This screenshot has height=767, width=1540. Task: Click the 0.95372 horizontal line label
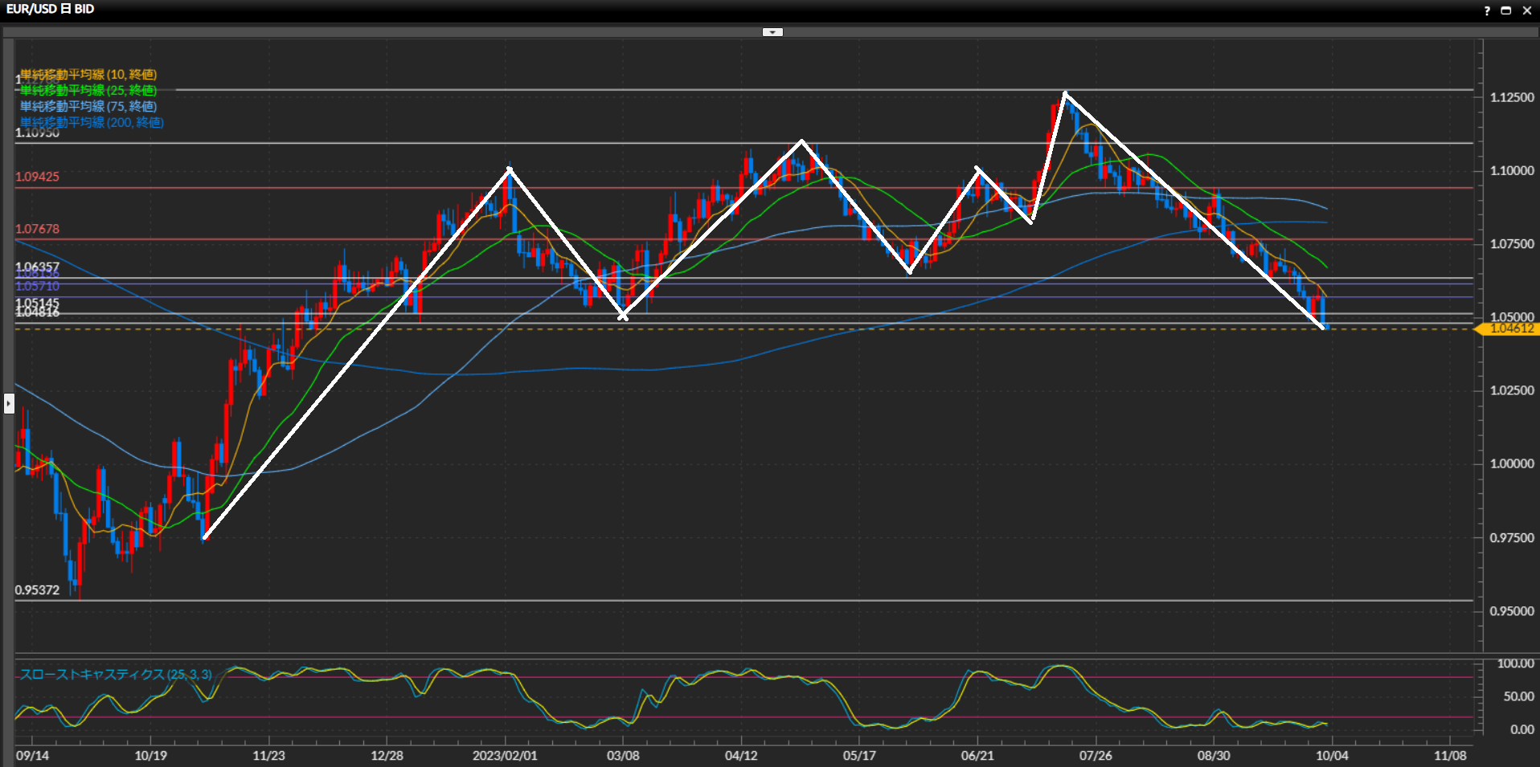tap(37, 590)
